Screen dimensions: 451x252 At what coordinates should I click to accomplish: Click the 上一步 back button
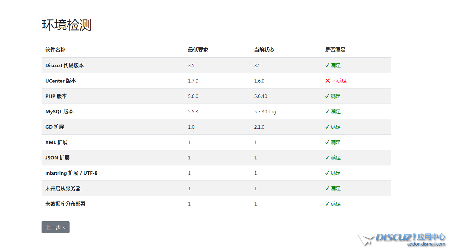pos(55,227)
